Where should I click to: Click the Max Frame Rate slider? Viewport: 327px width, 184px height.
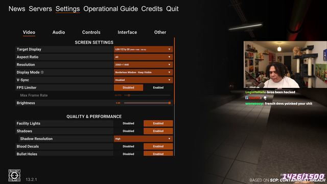[x=147, y=96]
